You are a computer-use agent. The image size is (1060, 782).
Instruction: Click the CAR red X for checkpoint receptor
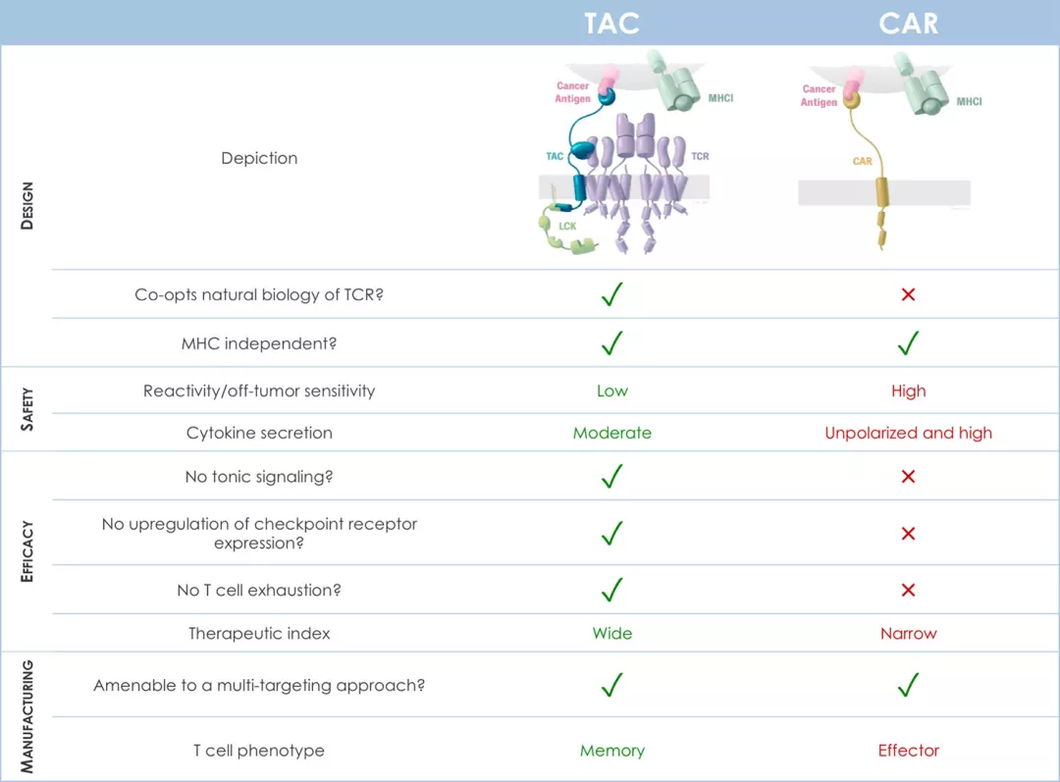908,534
